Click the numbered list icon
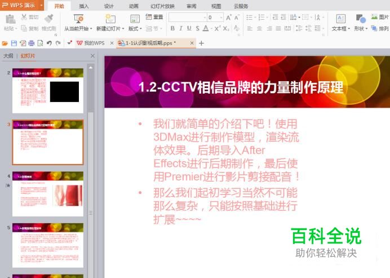The image size is (390, 278). point(262,17)
